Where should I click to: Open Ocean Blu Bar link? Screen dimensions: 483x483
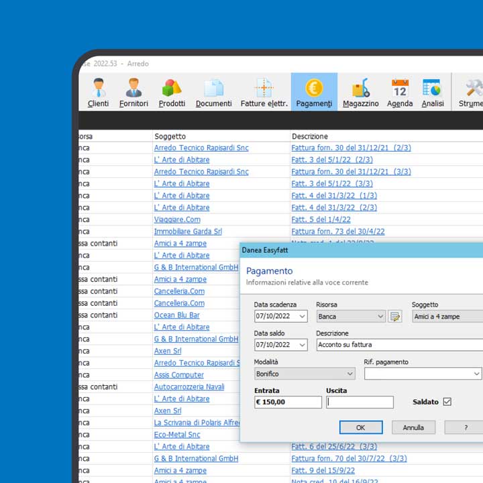click(x=177, y=315)
